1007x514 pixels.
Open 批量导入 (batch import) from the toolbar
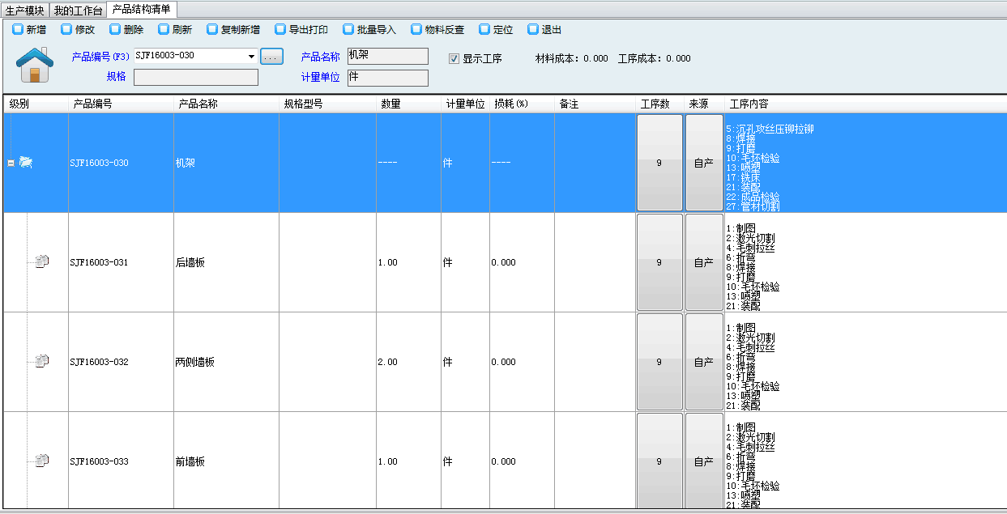[x=369, y=30]
